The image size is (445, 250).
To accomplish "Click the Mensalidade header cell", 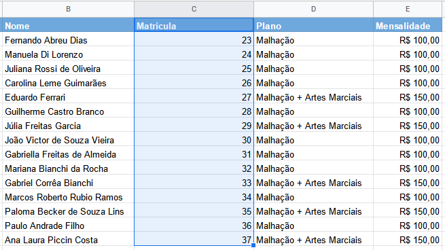I will (408, 26).
